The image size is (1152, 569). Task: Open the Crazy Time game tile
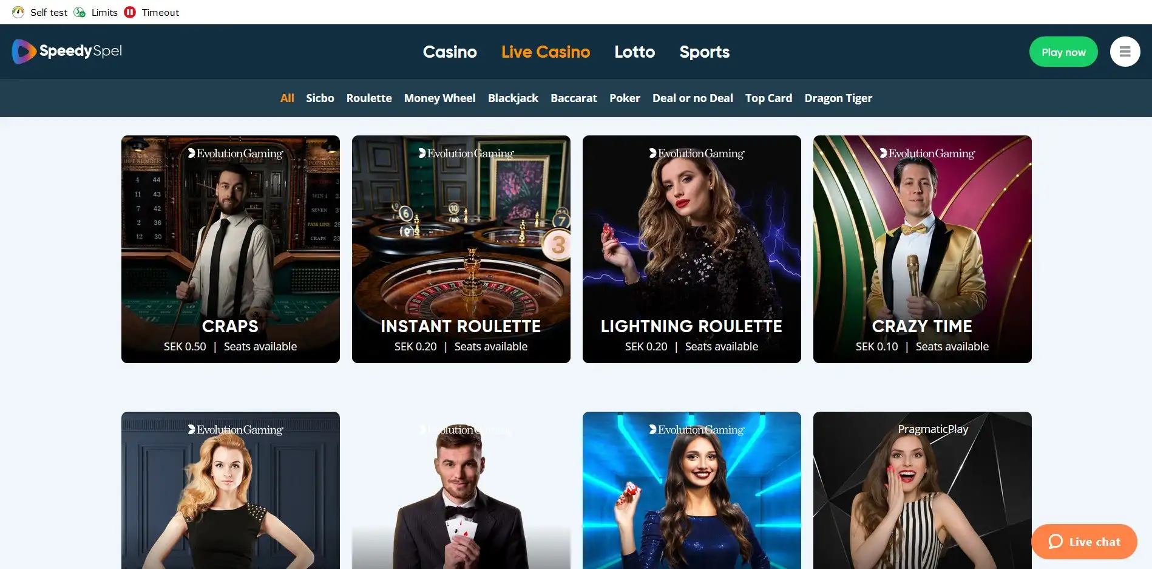(x=923, y=249)
